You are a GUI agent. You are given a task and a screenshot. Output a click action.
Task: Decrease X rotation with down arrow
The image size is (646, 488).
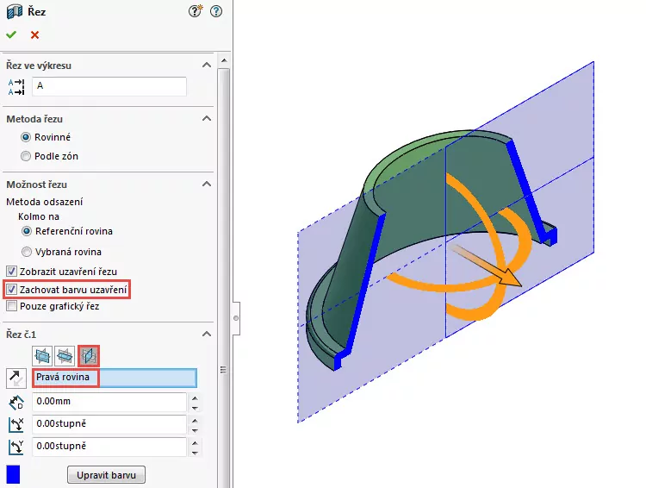[x=195, y=430]
